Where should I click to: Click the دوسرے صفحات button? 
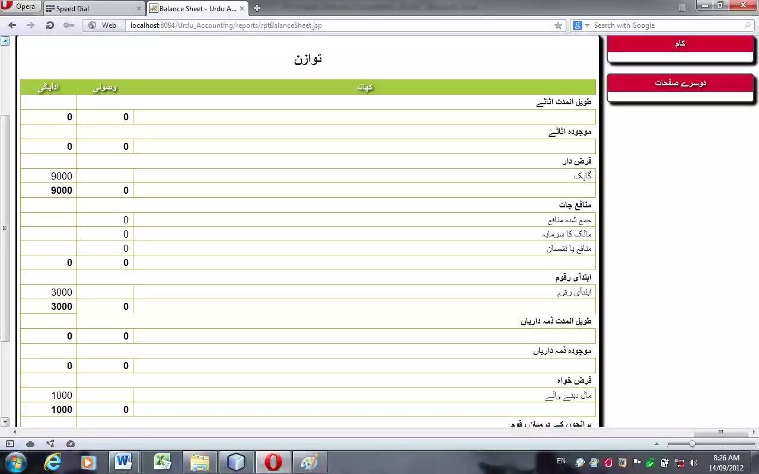(x=680, y=83)
